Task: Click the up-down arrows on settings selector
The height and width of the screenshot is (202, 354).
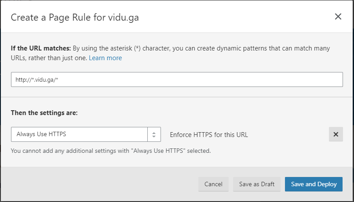Action: pyautogui.click(x=154, y=134)
